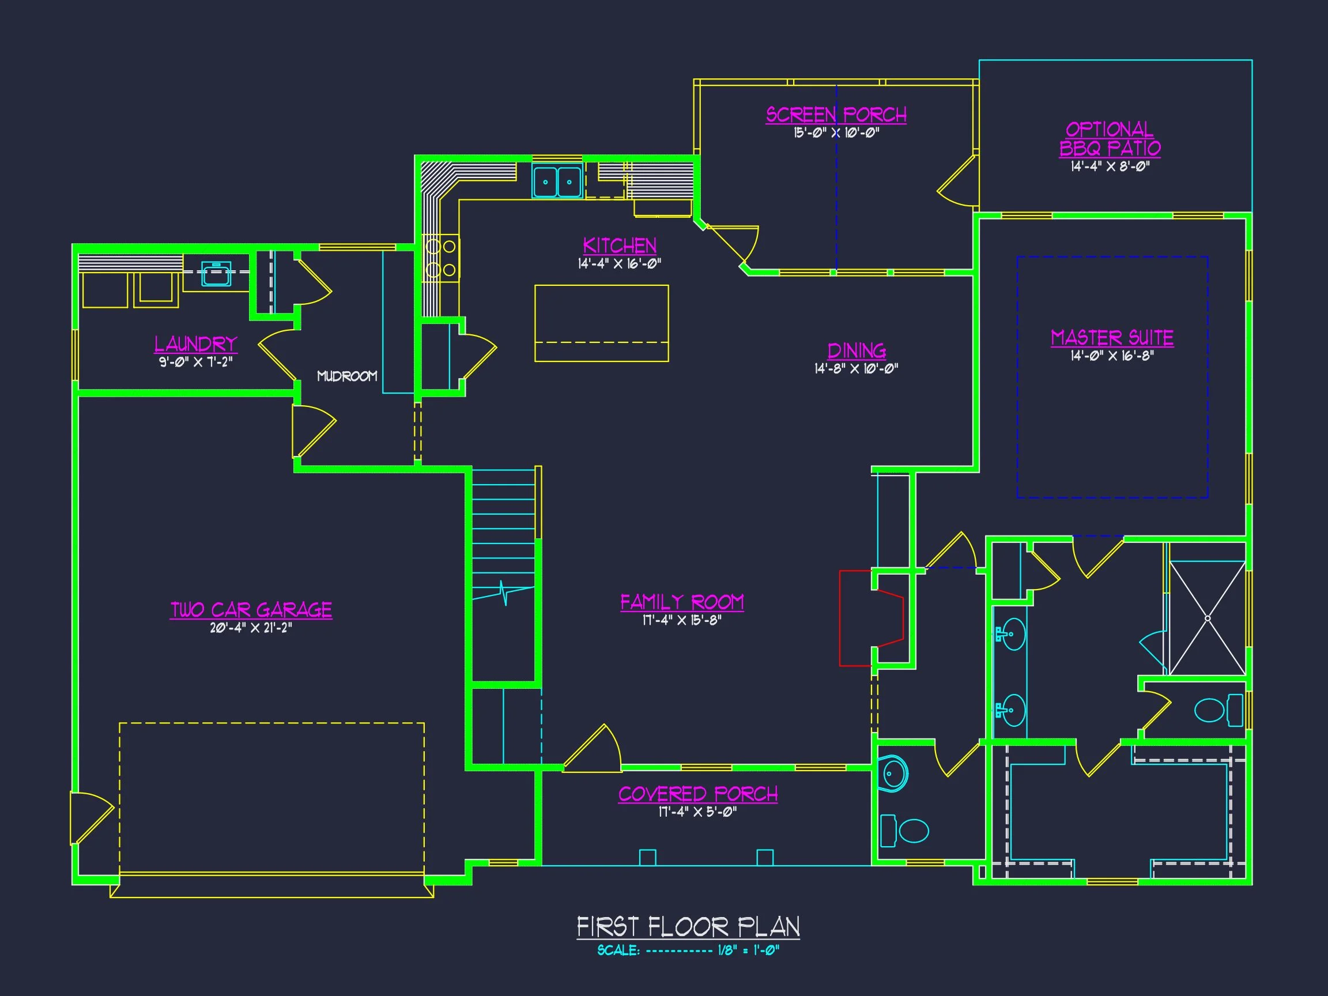
Task: Select the TWO CAR GARAGE label
Action: tap(251, 610)
